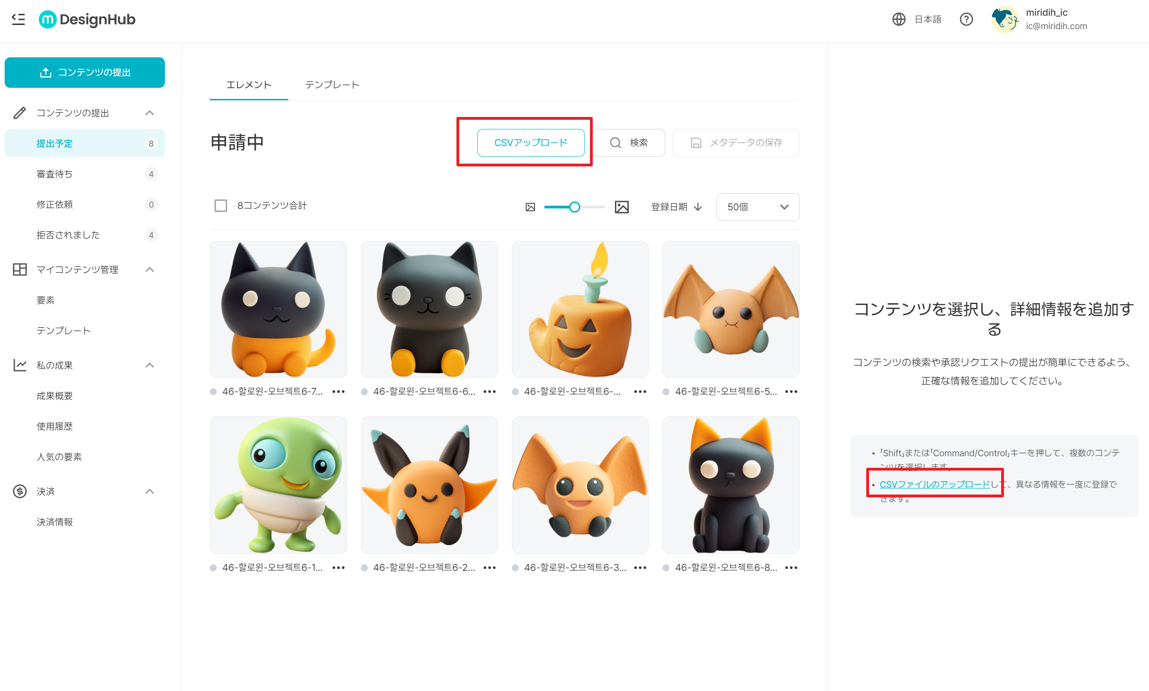Switch to the テンプレート tab
This screenshot has width=1149, height=691.
[332, 84]
